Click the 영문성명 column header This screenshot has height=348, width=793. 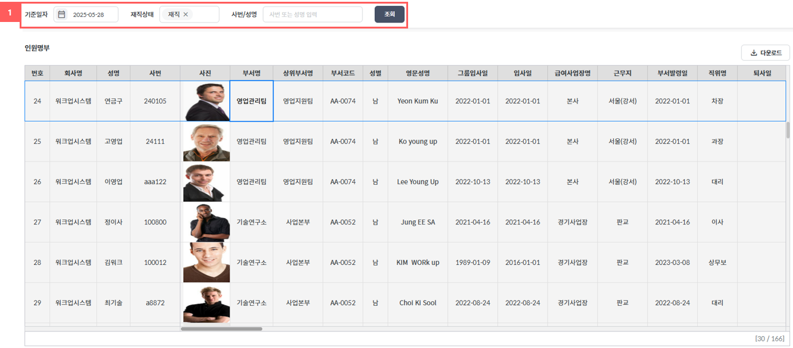[418, 73]
